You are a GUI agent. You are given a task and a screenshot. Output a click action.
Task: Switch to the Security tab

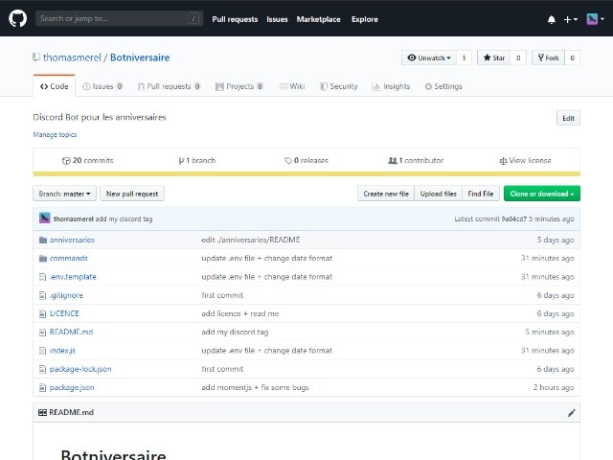pos(338,86)
